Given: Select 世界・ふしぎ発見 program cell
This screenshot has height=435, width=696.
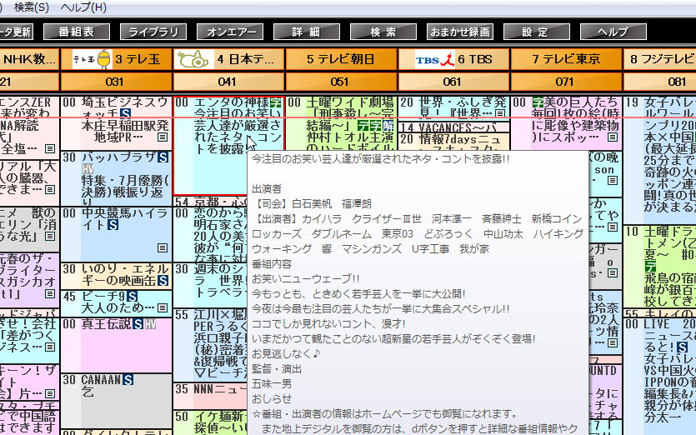Looking at the screenshot, I should (453, 107).
